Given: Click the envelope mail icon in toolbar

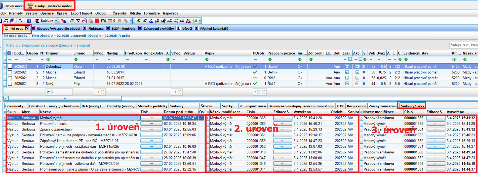Looking at the screenshot, I should click(x=110, y=21).
